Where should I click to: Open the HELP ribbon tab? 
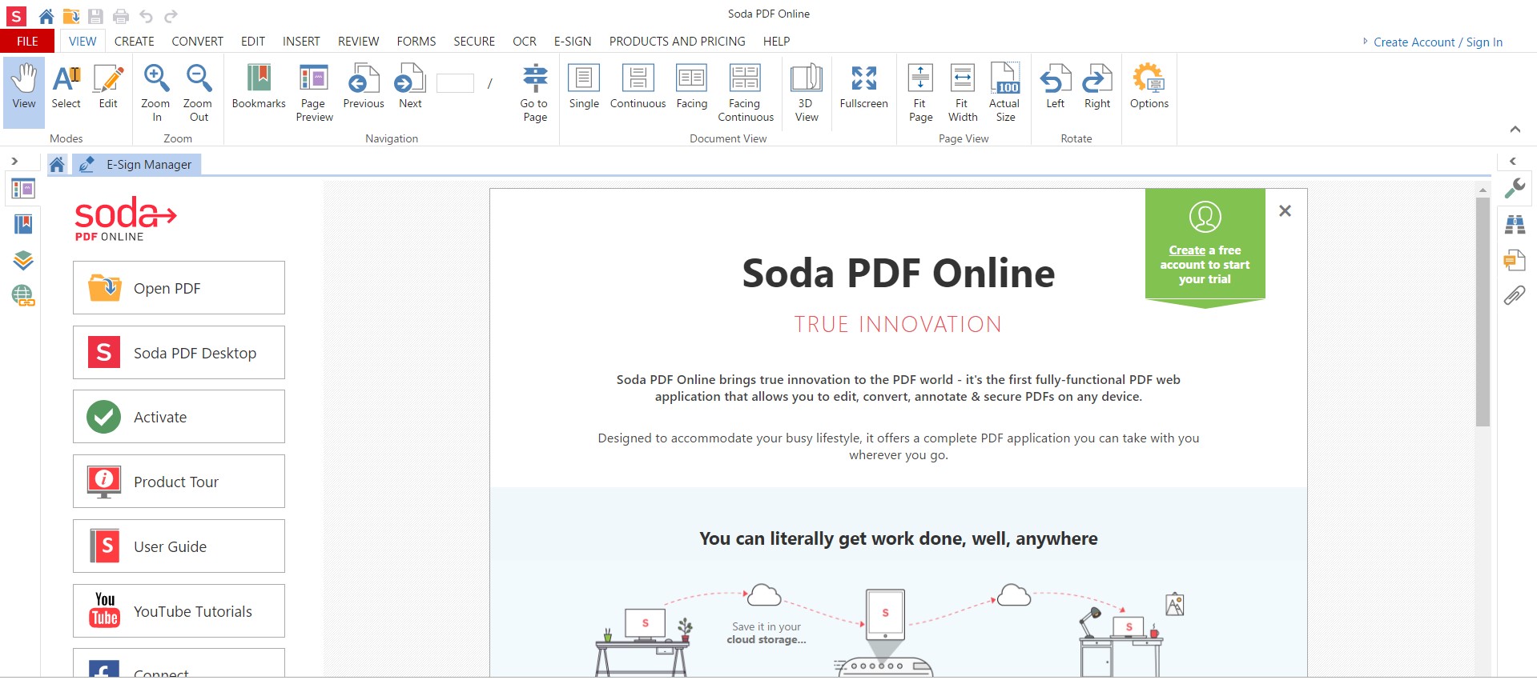point(776,41)
